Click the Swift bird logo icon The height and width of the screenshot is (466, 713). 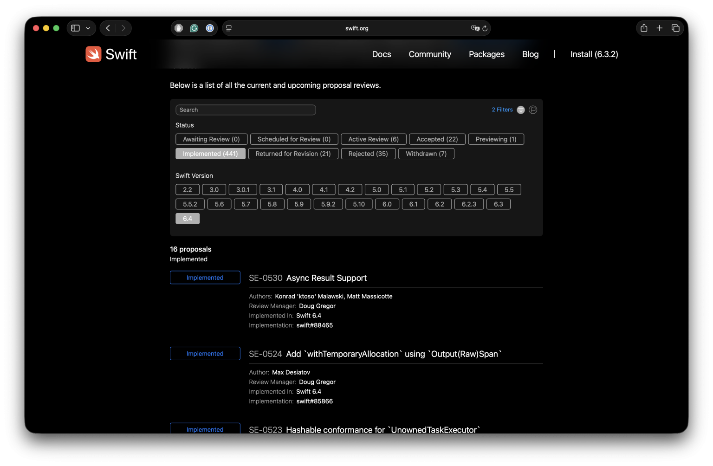pyautogui.click(x=93, y=54)
